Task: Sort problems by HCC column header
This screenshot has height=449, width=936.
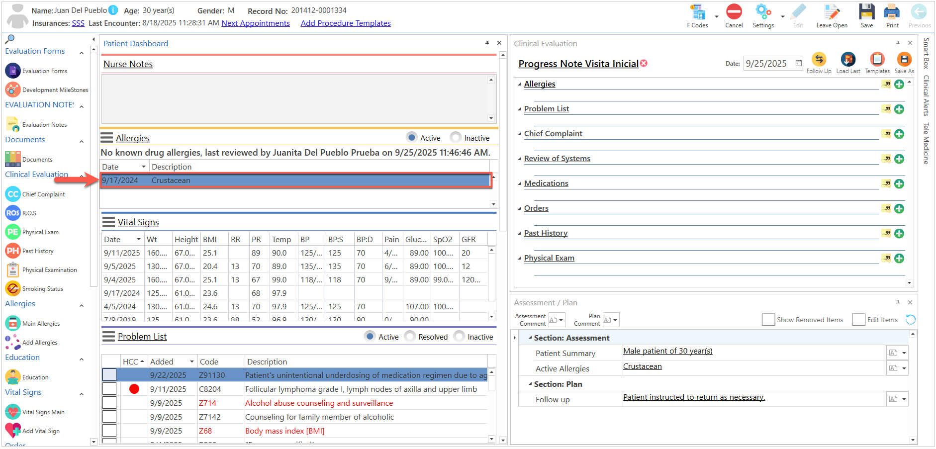Action: (134, 361)
